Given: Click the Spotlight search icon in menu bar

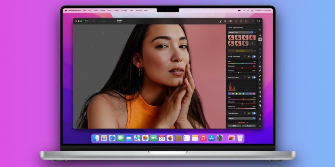Looking at the screenshot, I should (248, 10).
